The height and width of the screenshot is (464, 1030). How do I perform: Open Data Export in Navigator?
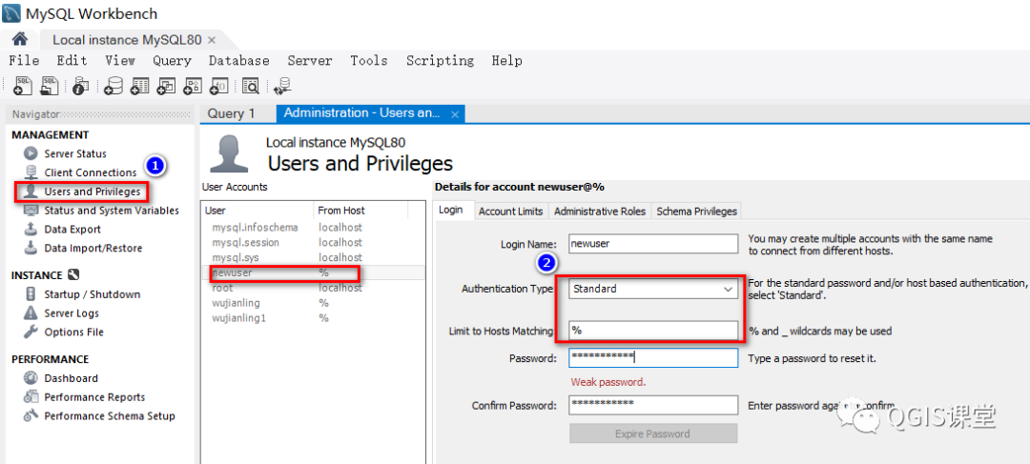[x=72, y=229]
